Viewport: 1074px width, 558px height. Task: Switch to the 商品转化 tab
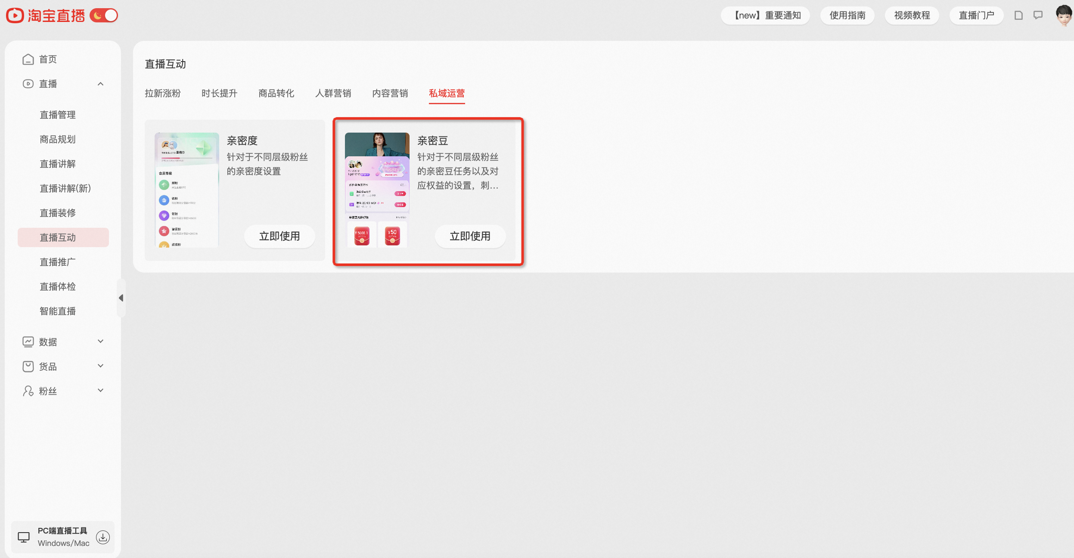pyautogui.click(x=276, y=93)
